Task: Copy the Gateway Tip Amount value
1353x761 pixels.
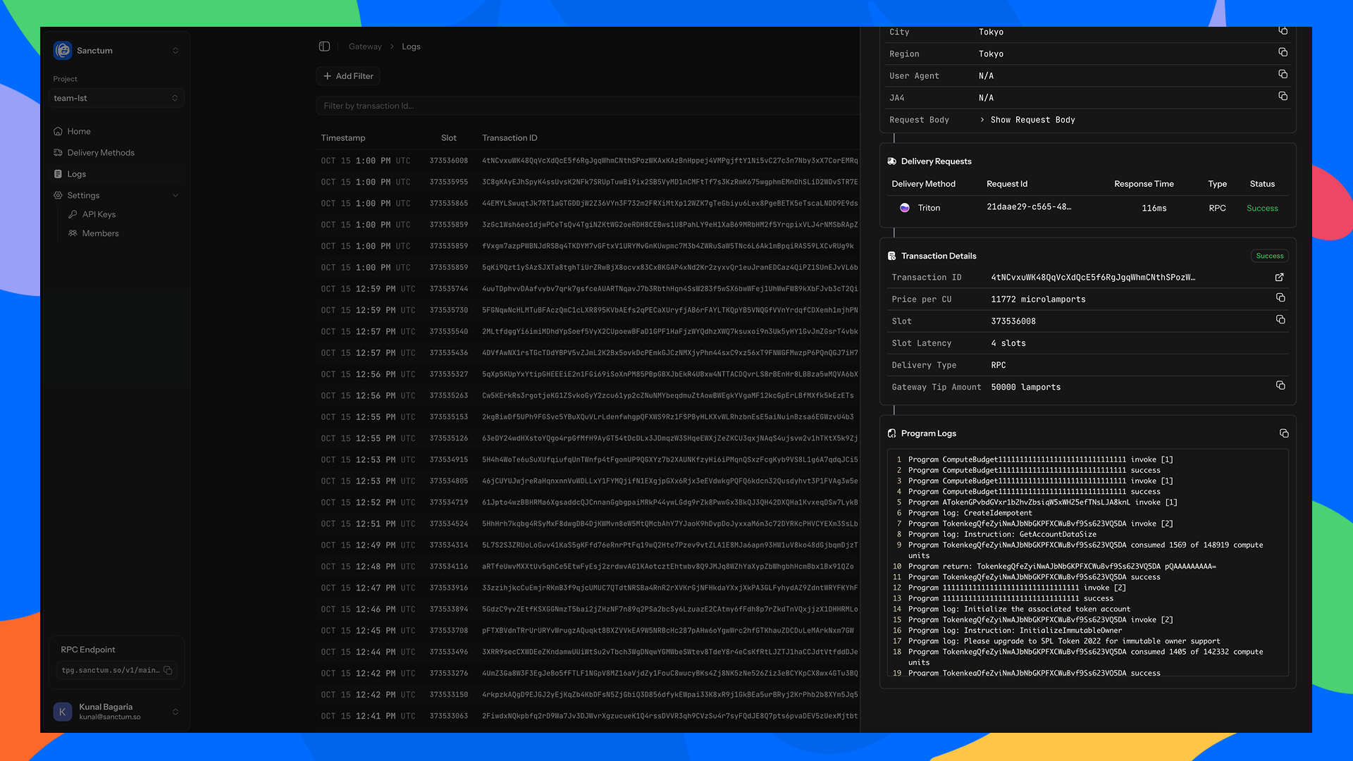Action: pos(1280,385)
